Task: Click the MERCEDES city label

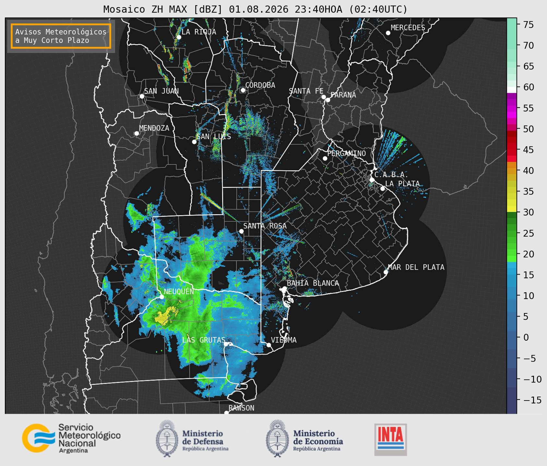Action: (408, 28)
